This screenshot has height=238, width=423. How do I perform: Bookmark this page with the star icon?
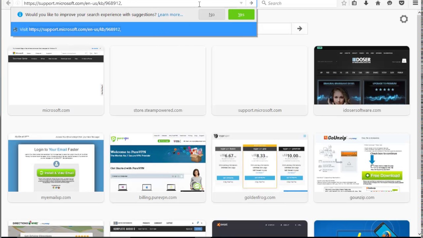click(x=344, y=3)
